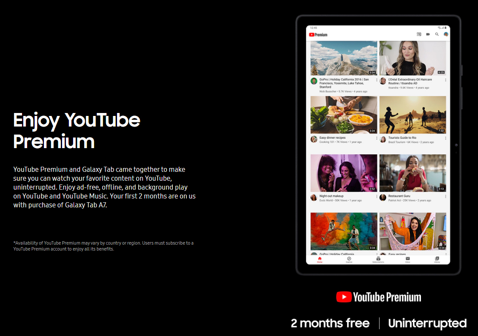478x336 pixels.
Task: Open ttsandra channel avatar
Action: point(383,81)
